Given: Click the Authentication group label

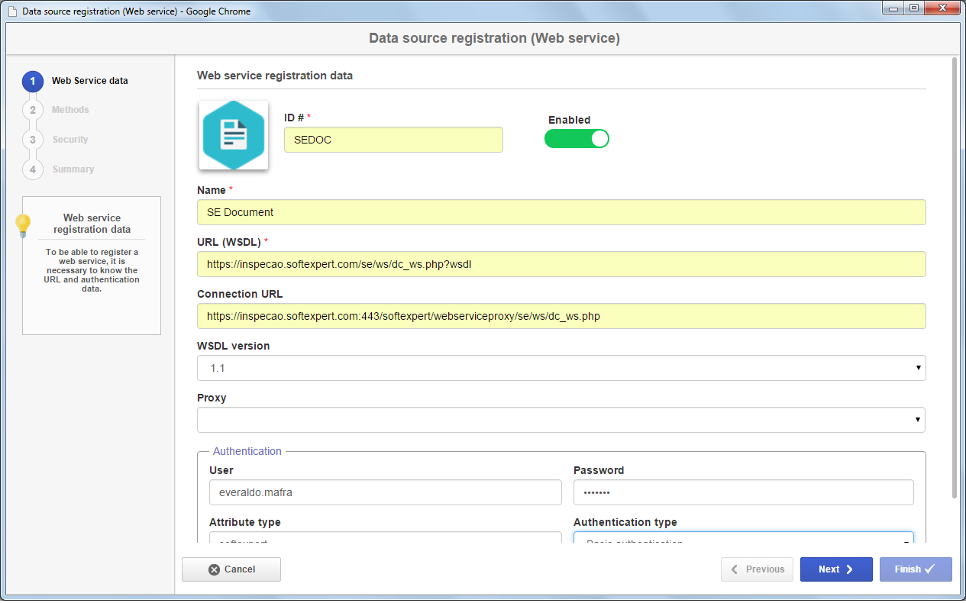Looking at the screenshot, I should tap(247, 451).
